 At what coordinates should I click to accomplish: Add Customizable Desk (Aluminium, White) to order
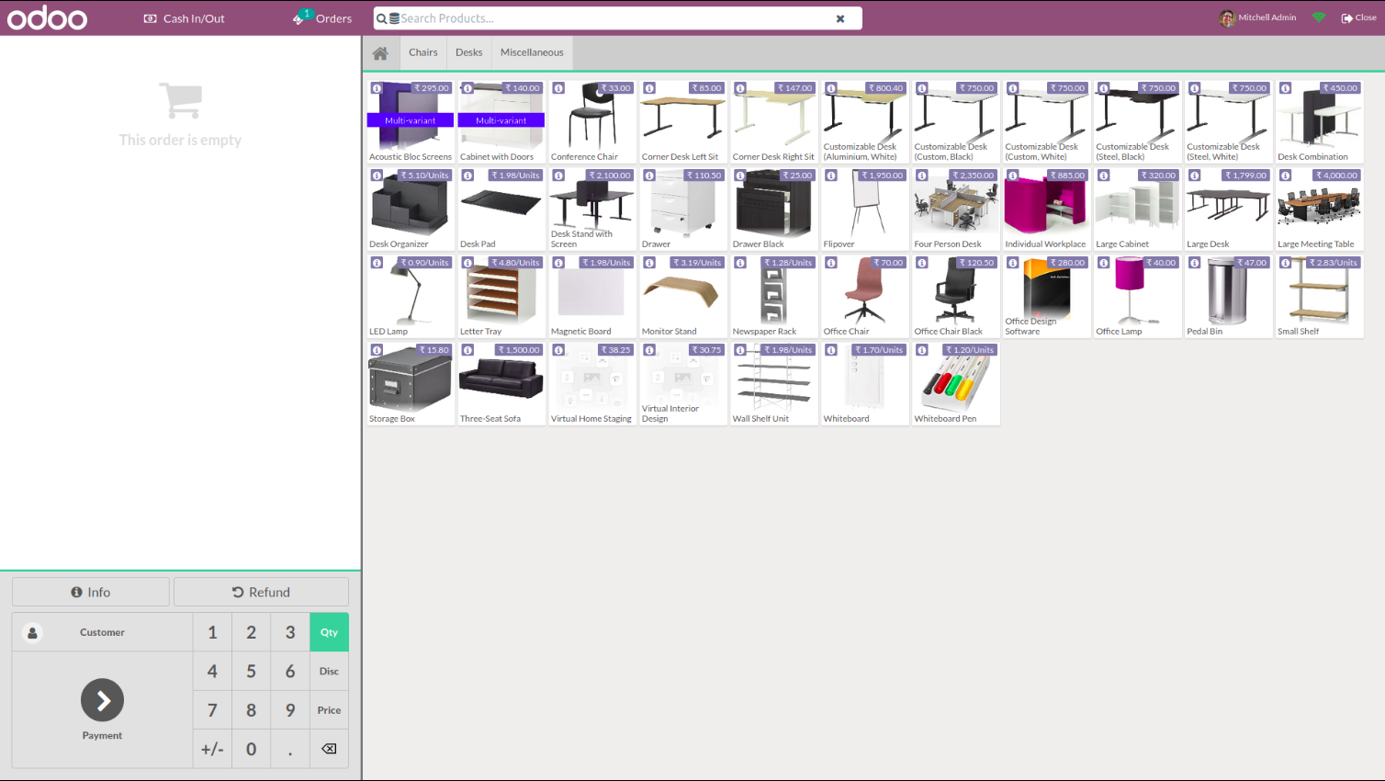(x=864, y=122)
